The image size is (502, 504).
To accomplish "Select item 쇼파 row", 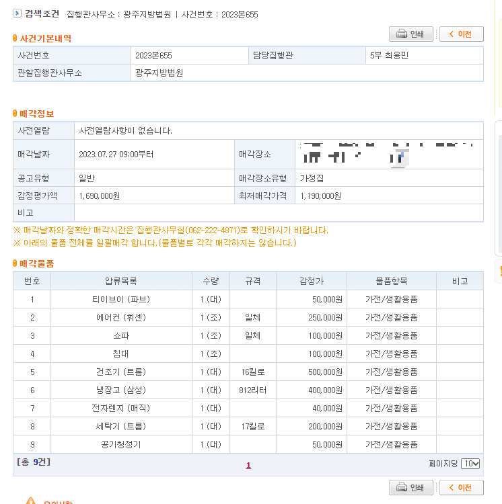I will click(248, 335).
